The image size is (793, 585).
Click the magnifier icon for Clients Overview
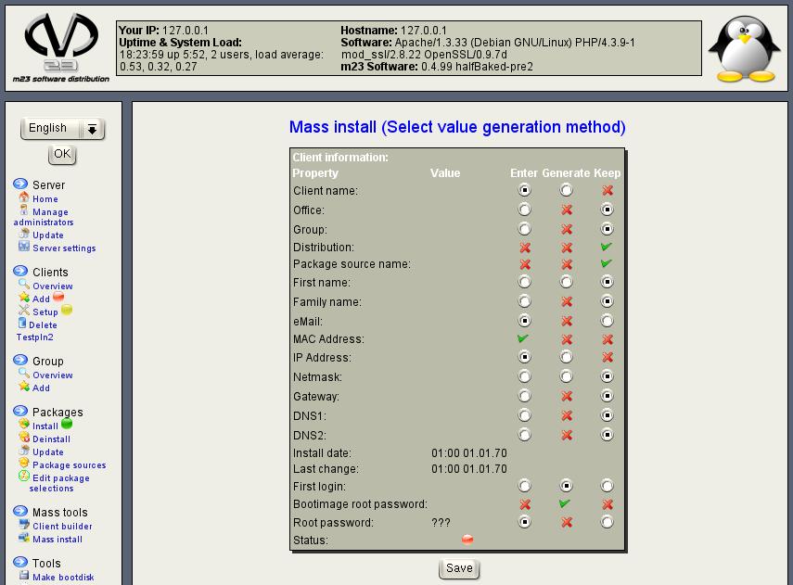[x=24, y=286]
